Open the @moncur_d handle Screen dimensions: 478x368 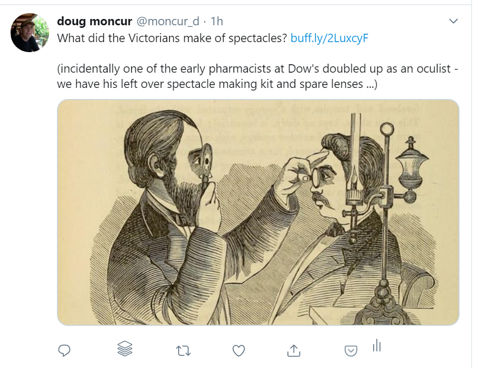(x=168, y=22)
